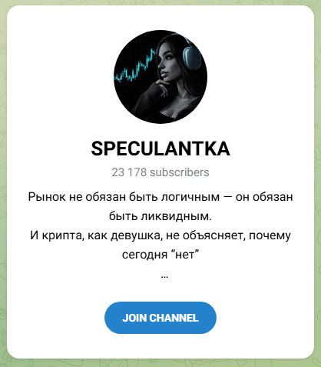Click the word JOIN on the blue button
Viewport: 321px width, 367px height.
click(134, 318)
